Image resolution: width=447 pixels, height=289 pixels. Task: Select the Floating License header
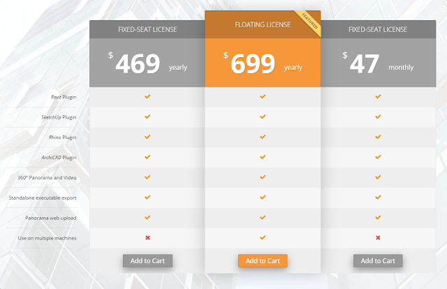[263, 25]
